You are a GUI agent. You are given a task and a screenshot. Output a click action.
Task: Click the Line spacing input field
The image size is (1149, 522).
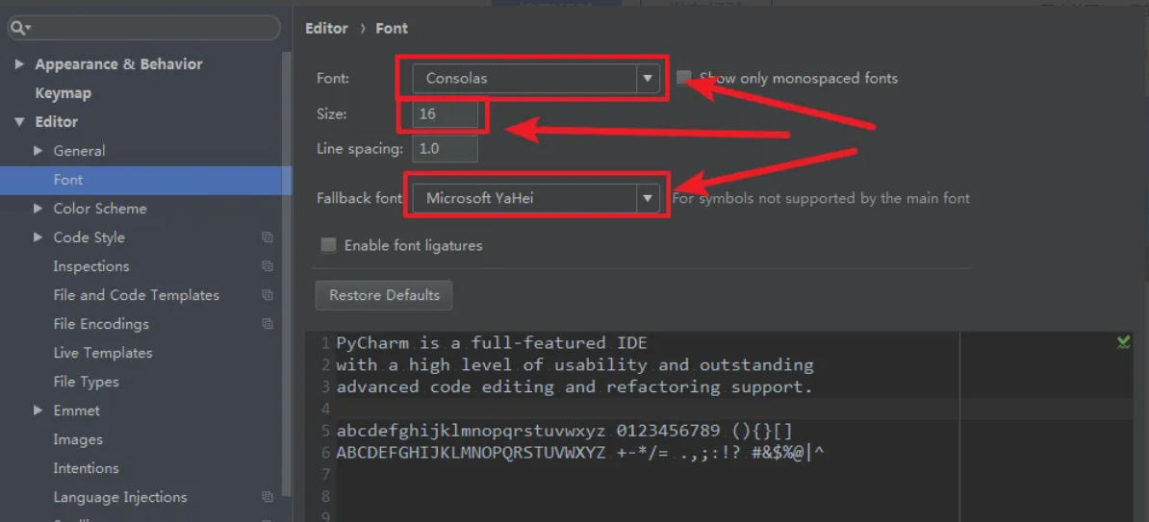tap(446, 149)
